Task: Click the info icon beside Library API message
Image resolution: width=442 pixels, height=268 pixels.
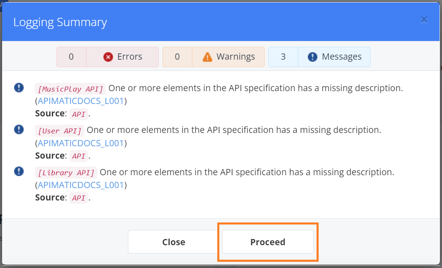Action: point(18,171)
